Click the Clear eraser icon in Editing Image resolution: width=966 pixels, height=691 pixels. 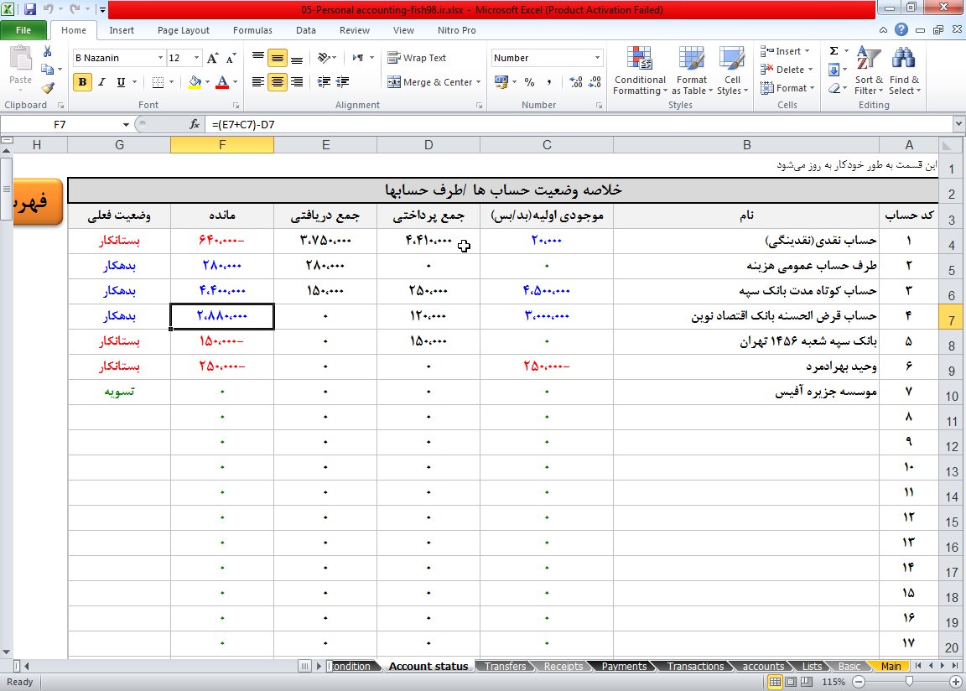click(834, 88)
